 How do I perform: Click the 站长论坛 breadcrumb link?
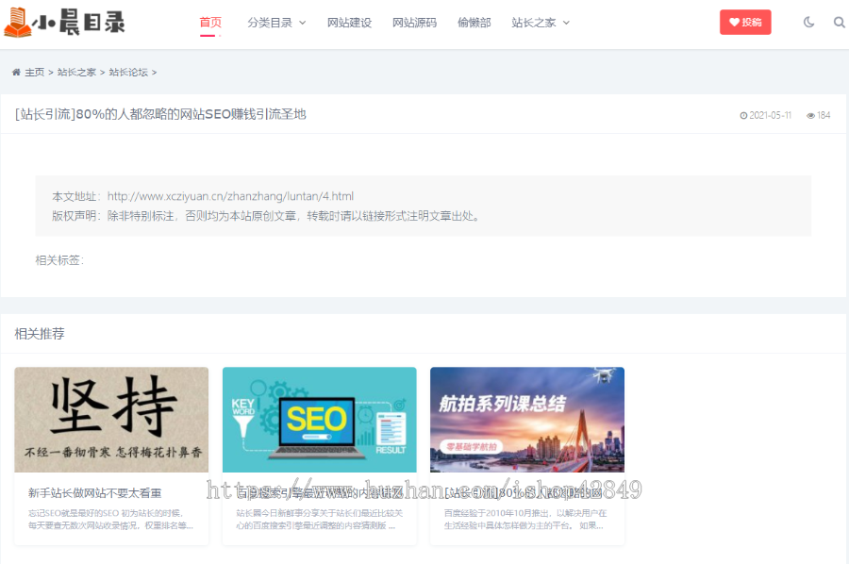[x=128, y=72]
